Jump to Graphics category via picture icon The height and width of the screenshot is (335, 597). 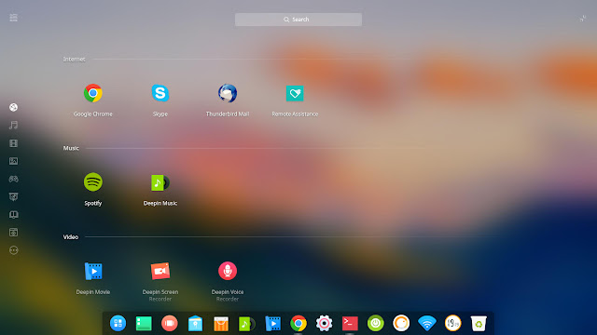click(14, 161)
